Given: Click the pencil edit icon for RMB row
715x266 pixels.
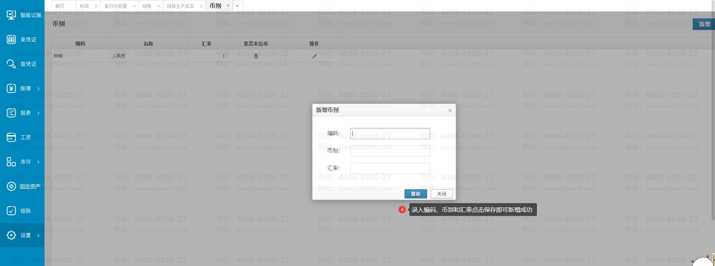Looking at the screenshot, I should click(x=314, y=56).
